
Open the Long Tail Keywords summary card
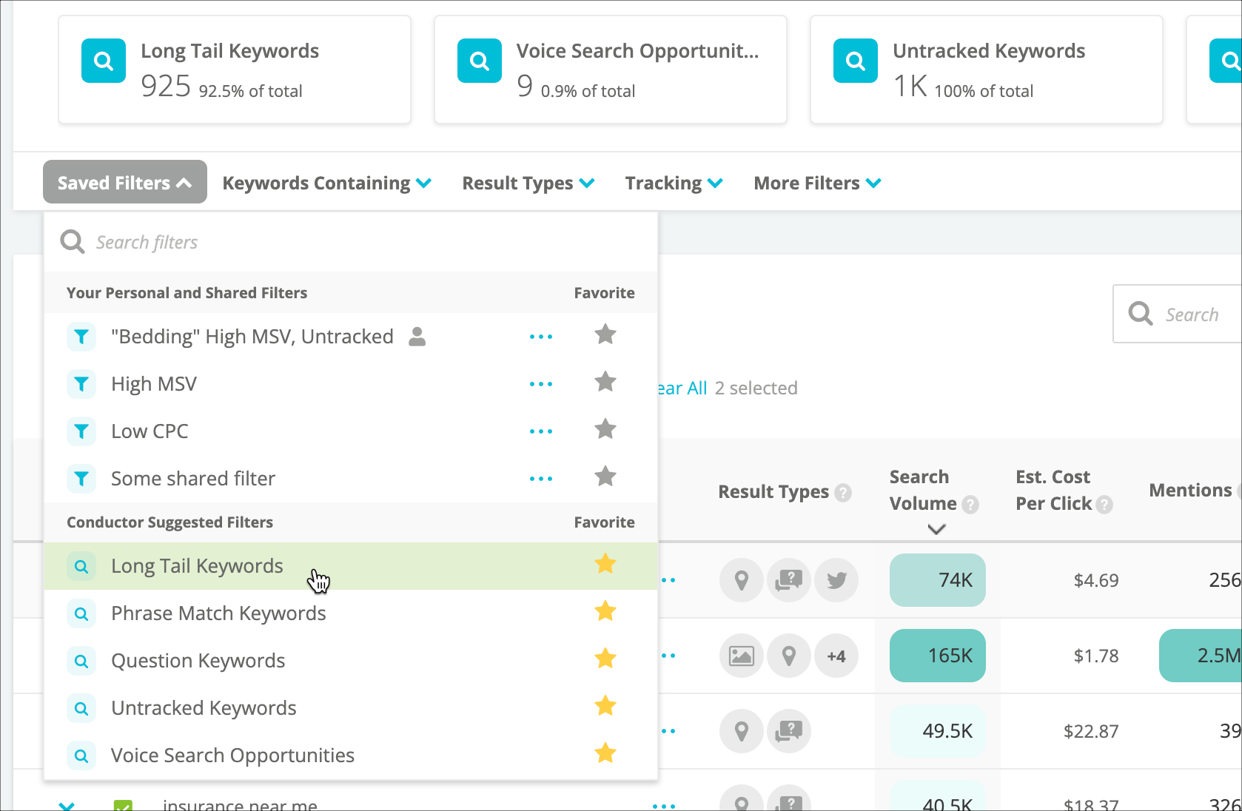(235, 70)
